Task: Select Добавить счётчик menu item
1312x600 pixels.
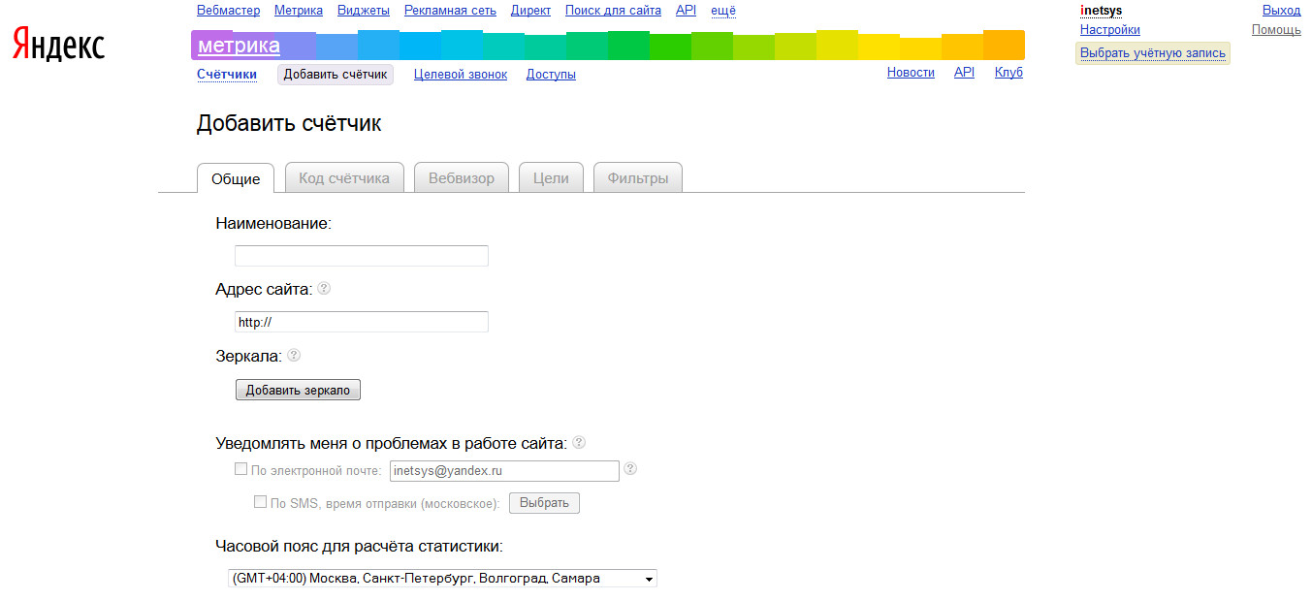Action: coord(336,75)
